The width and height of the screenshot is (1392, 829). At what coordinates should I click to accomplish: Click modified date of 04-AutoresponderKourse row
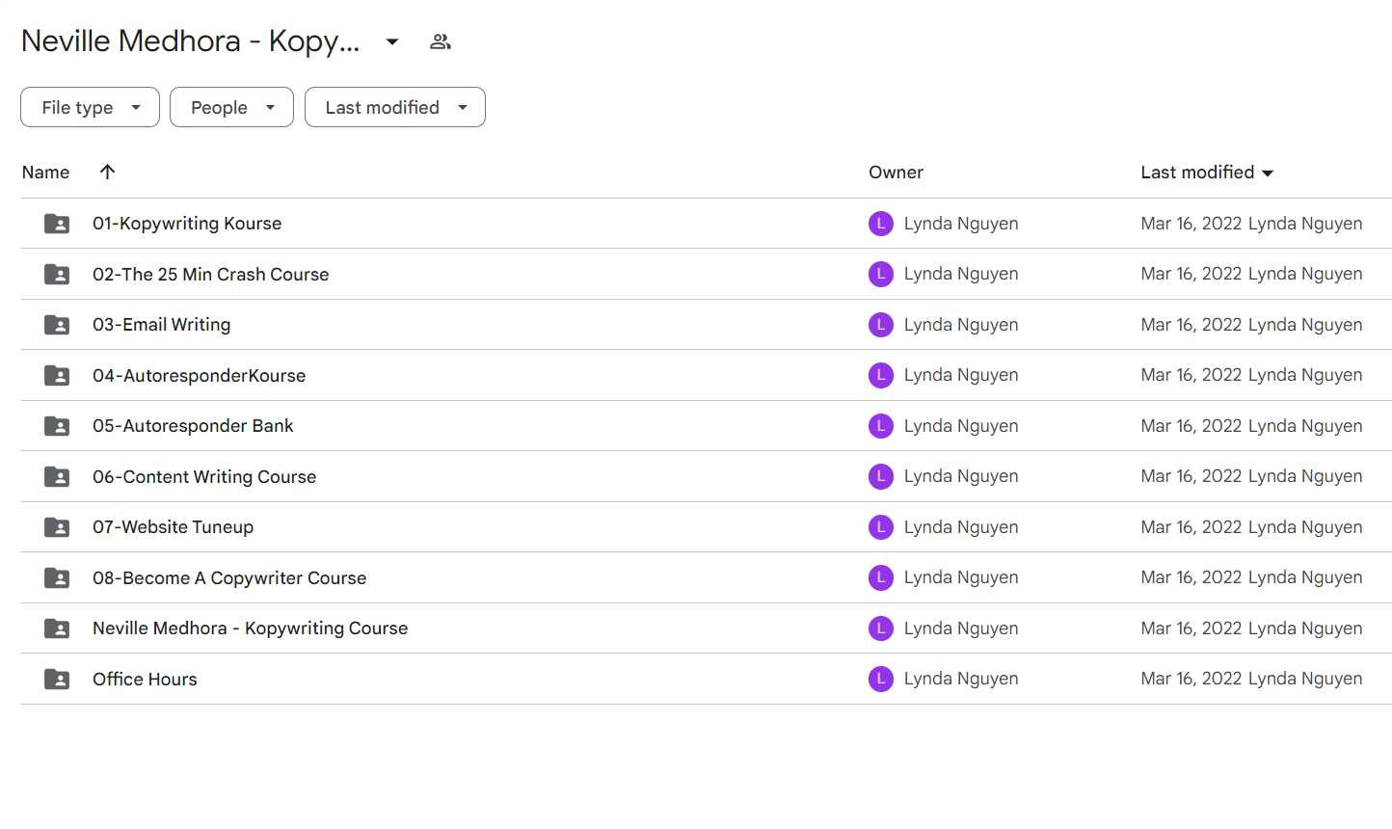[x=1191, y=375]
